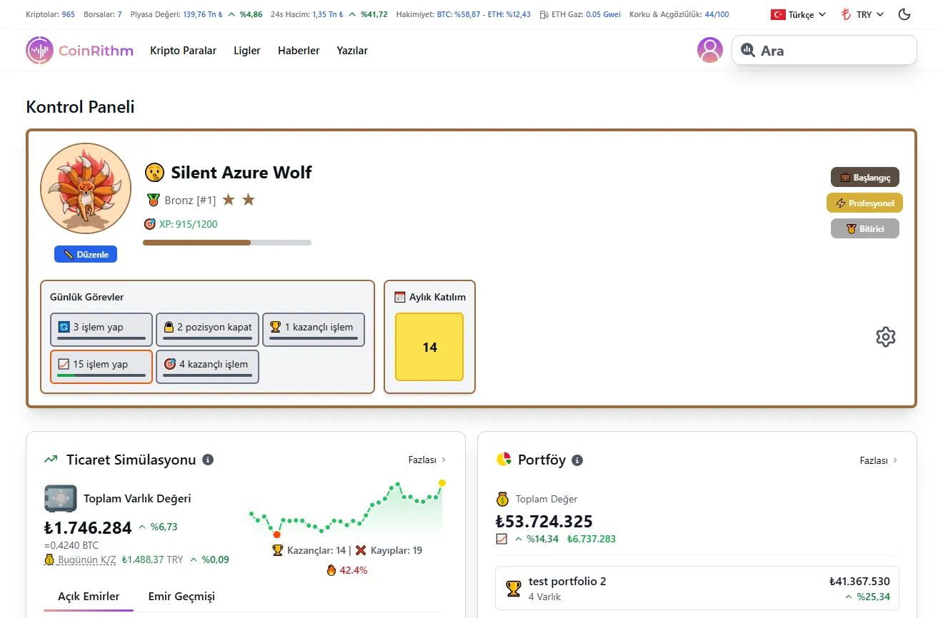Click the calendar icon in Aylık Katılım
Viewport: 943px width, 618px height.
point(399,296)
